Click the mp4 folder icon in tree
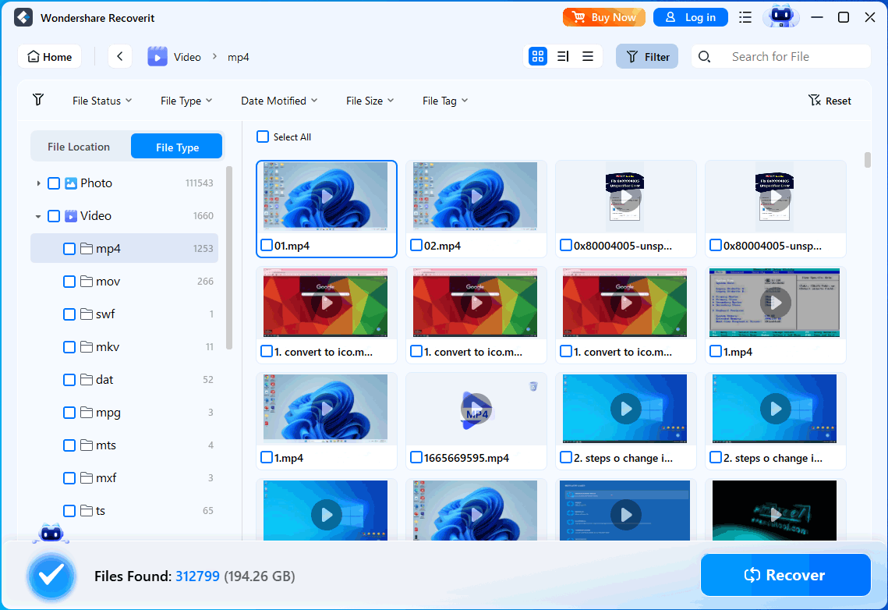This screenshot has width=888, height=610. click(87, 248)
